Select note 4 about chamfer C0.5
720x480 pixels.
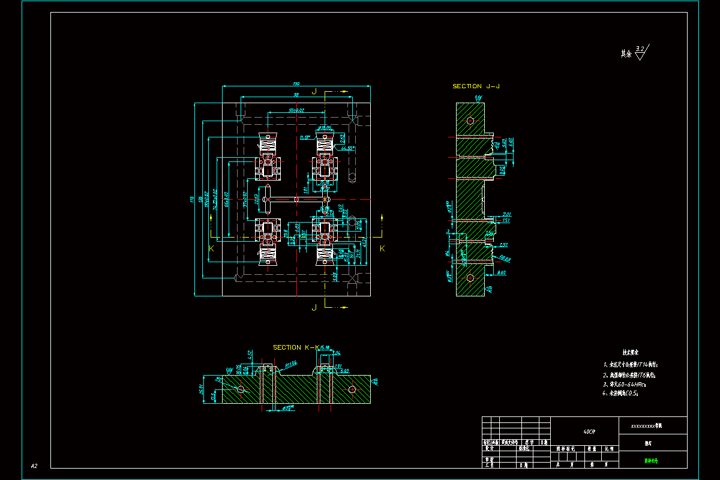pyautogui.click(x=620, y=394)
